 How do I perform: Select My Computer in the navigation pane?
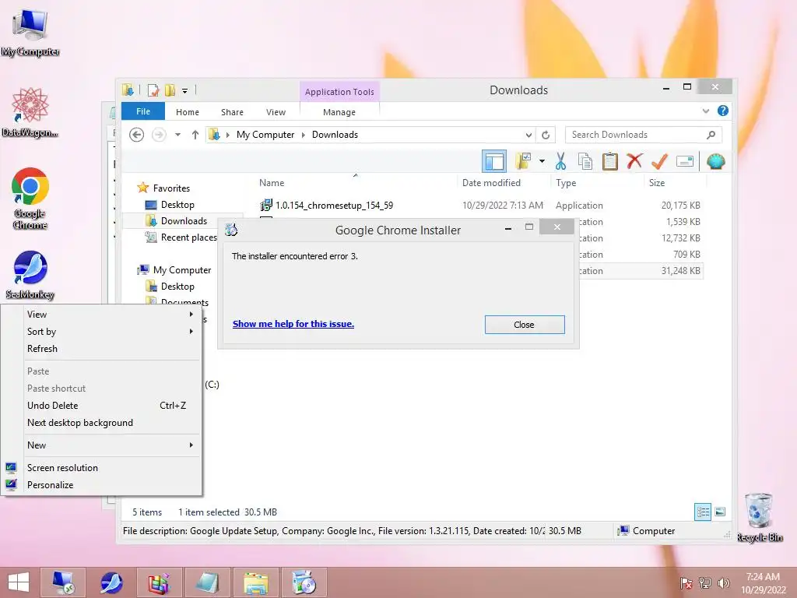point(182,270)
